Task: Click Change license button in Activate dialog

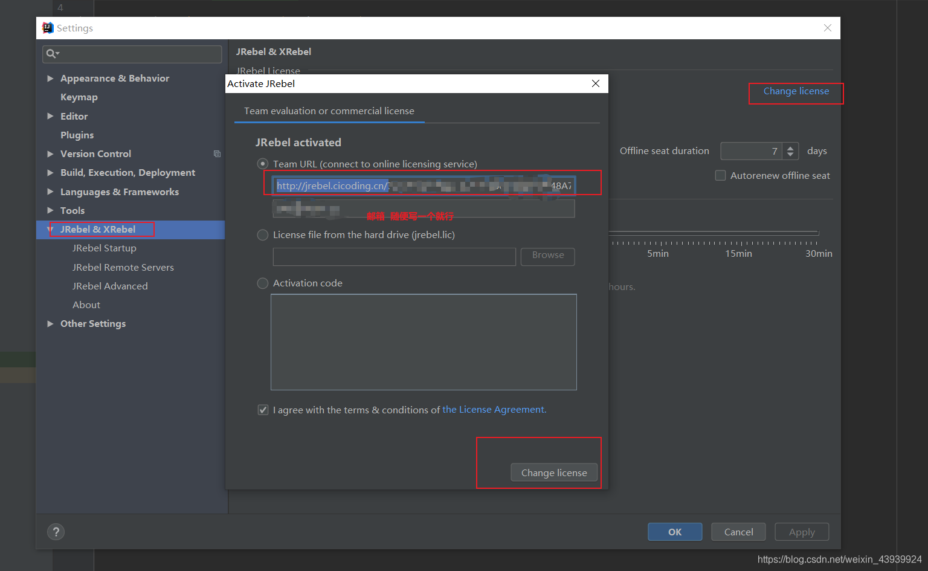Action: (x=554, y=473)
